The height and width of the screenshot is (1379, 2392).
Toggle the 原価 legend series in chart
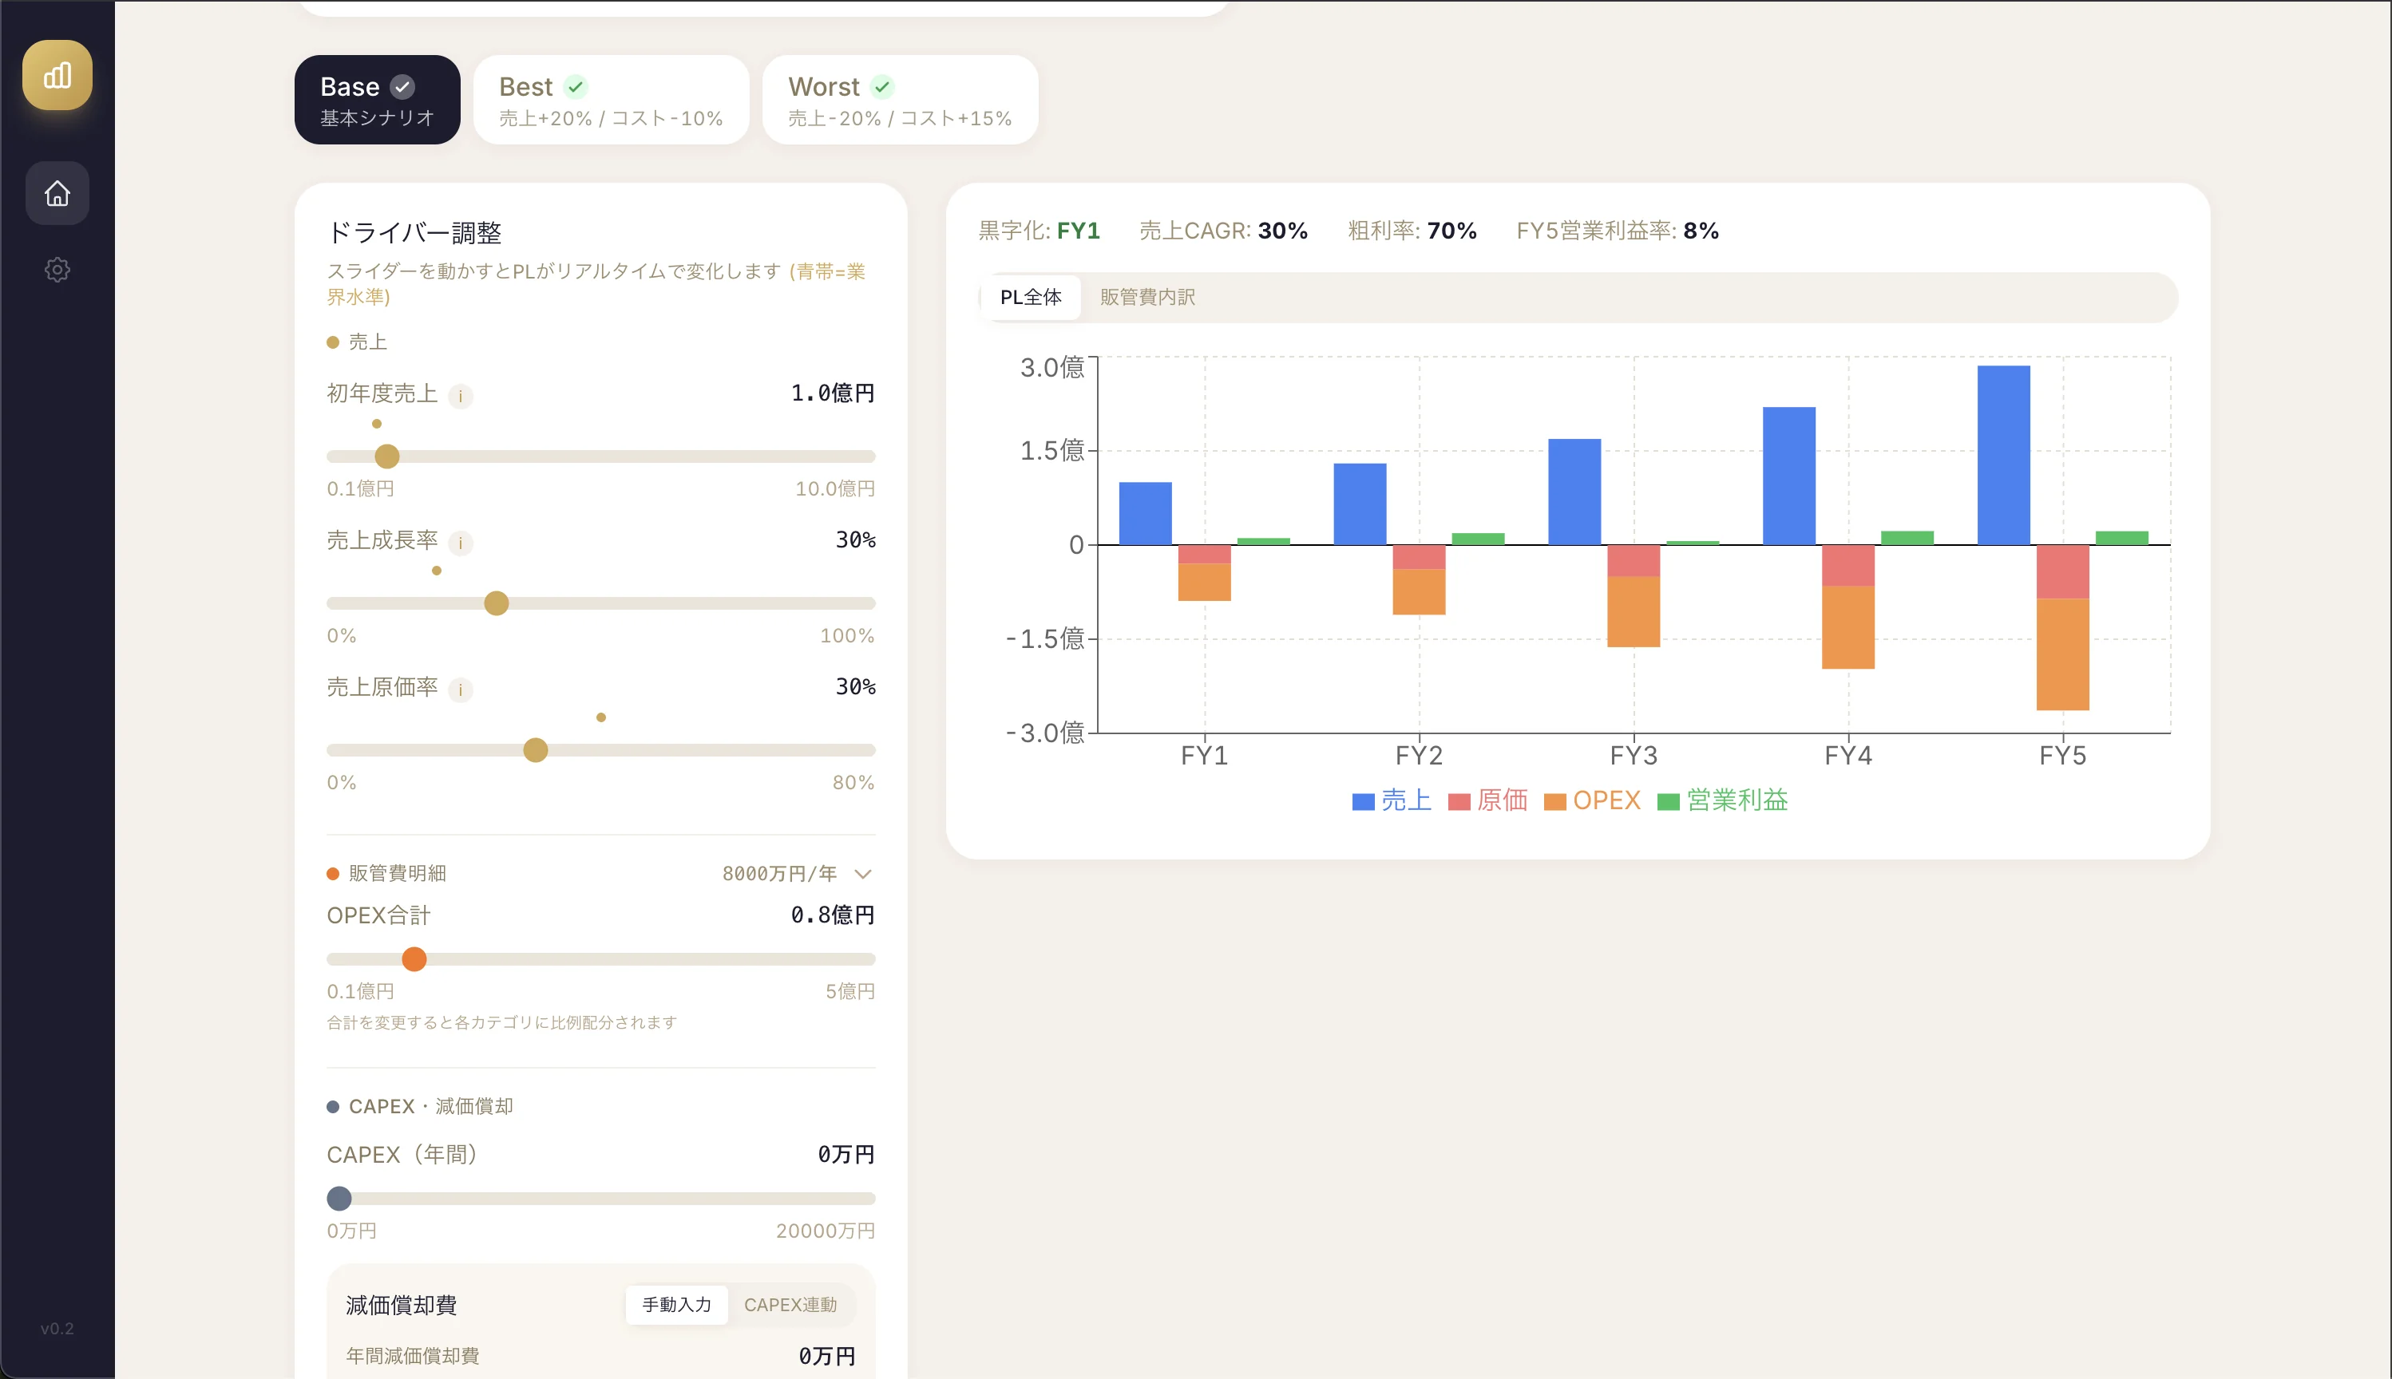pos(1487,800)
